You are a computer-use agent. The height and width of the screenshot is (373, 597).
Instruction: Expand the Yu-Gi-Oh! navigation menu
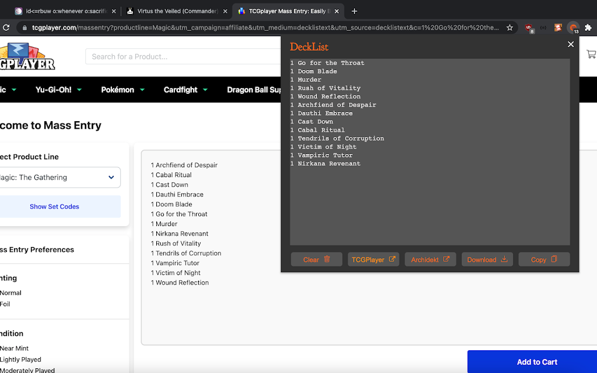pyautogui.click(x=58, y=90)
